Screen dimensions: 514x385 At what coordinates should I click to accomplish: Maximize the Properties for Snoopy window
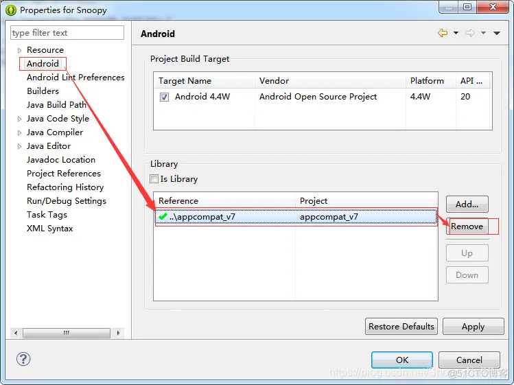467,8
